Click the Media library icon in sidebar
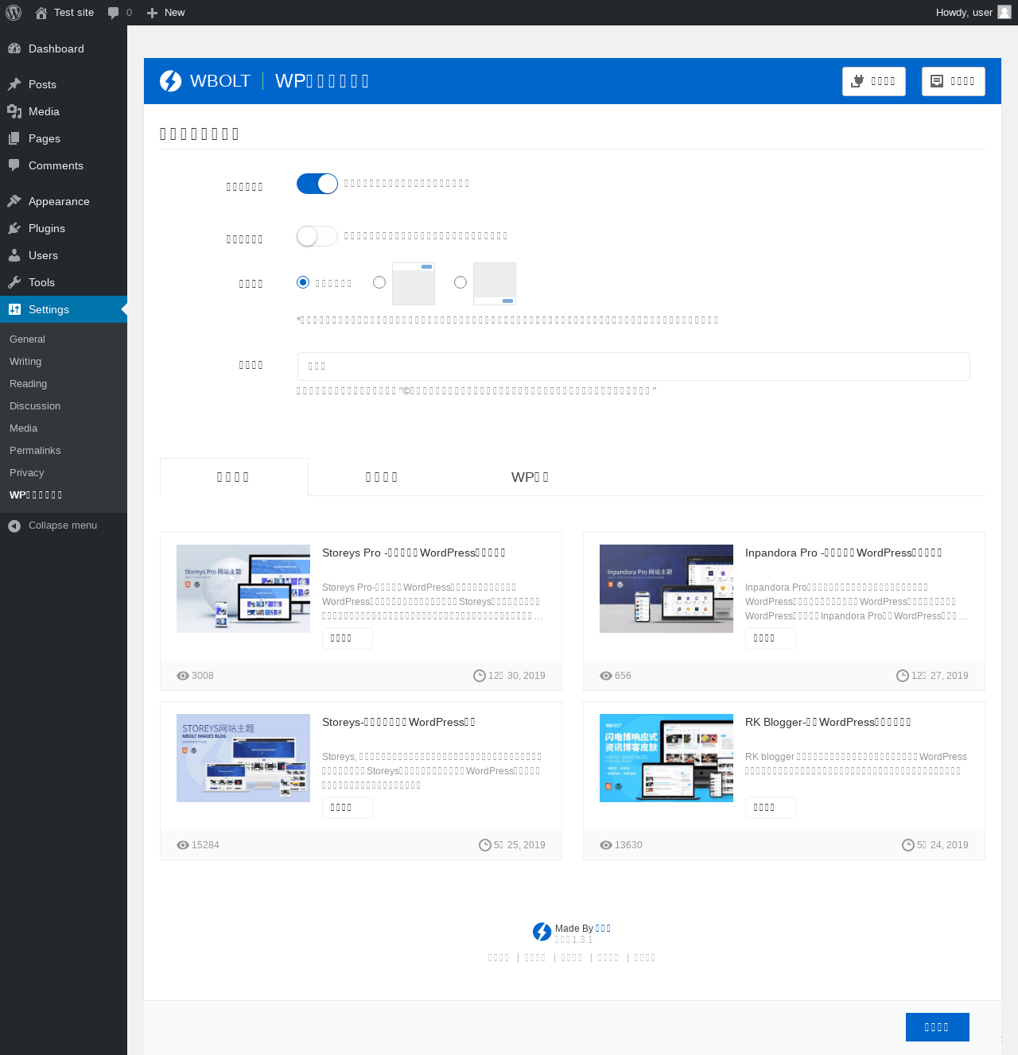 (x=14, y=111)
